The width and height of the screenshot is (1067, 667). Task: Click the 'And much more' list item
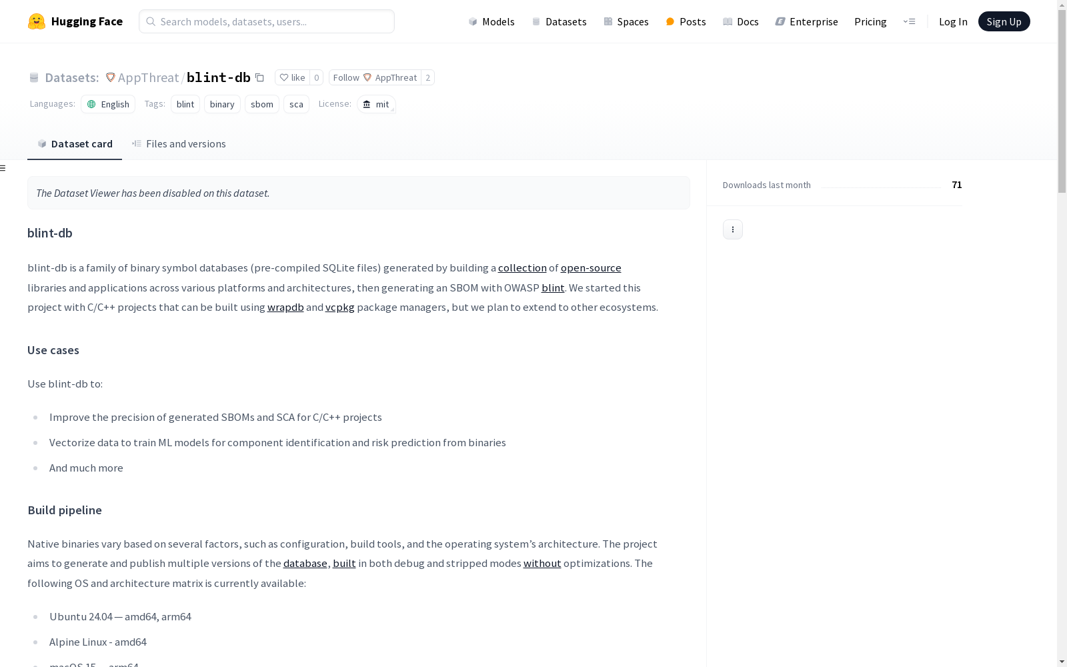86,468
